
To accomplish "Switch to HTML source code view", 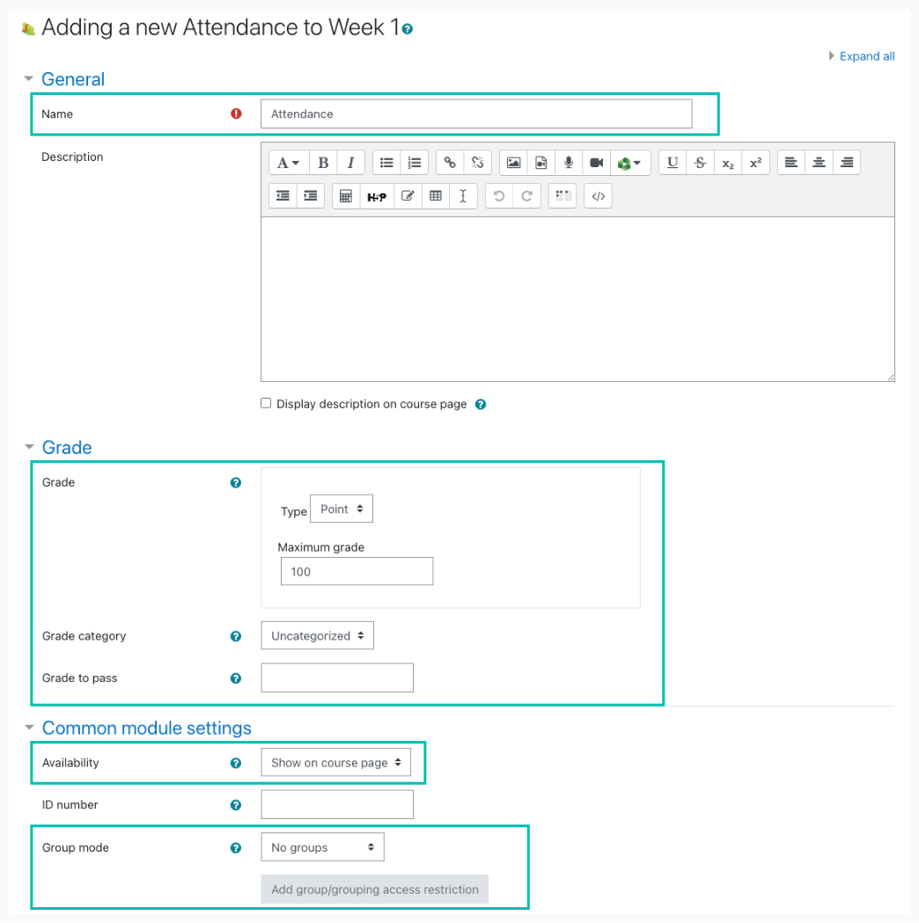I will coord(598,195).
